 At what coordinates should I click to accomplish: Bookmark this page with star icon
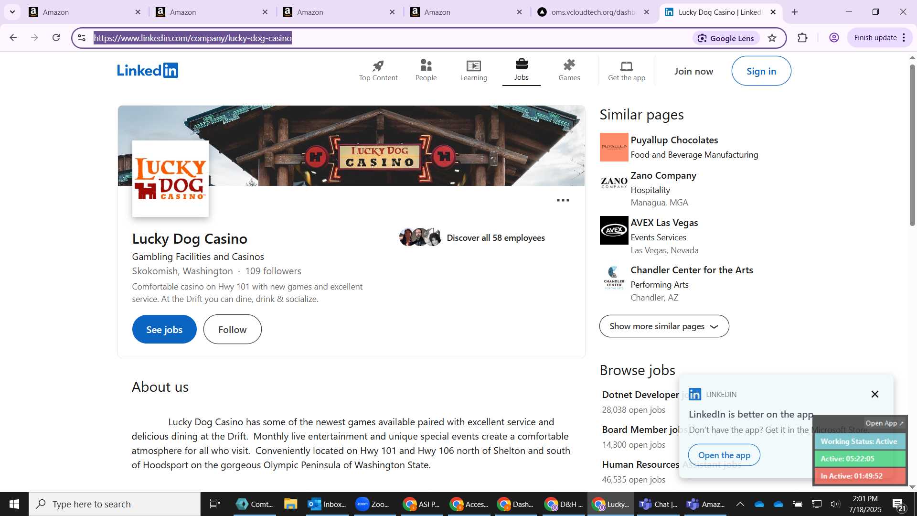click(x=772, y=38)
